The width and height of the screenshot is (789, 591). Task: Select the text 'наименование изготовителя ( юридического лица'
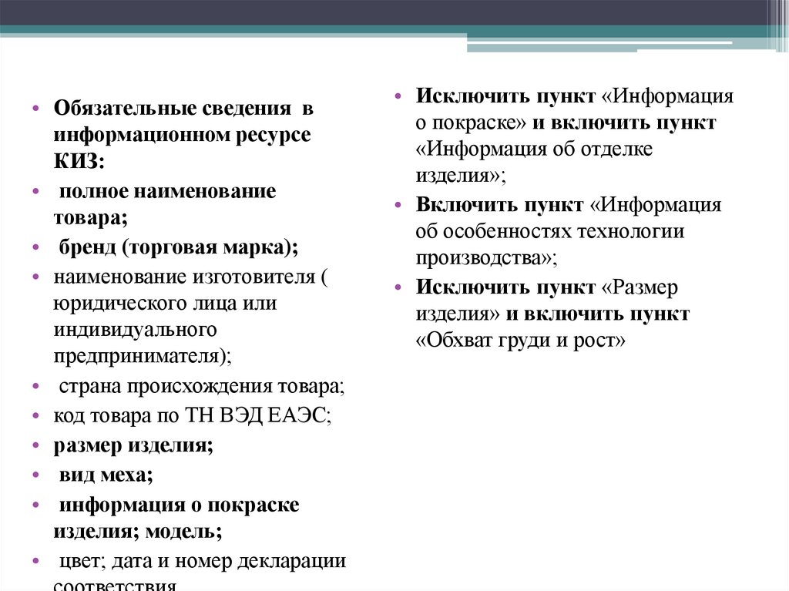tap(191, 290)
